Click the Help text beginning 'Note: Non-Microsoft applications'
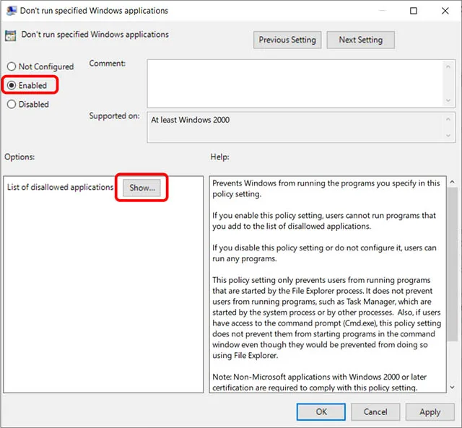 [319, 382]
